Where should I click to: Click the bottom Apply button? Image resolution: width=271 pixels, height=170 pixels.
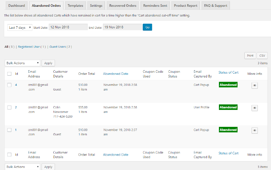point(48,167)
